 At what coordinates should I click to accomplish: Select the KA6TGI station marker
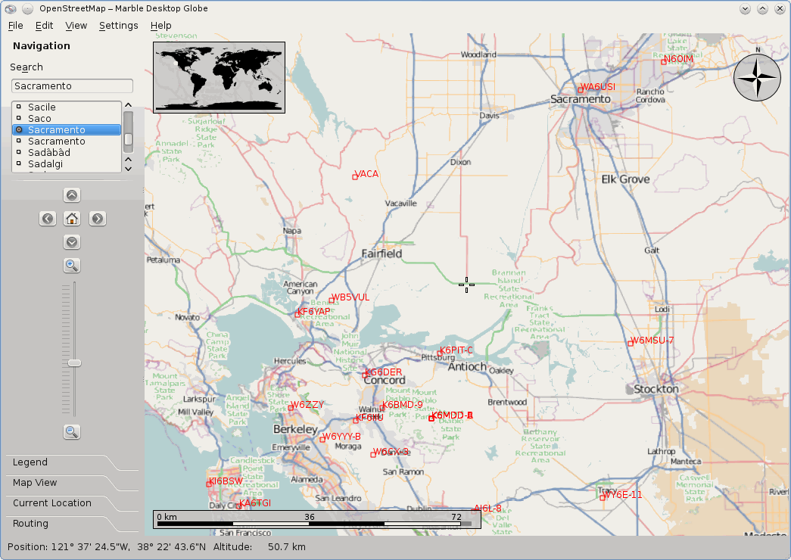coord(239,506)
